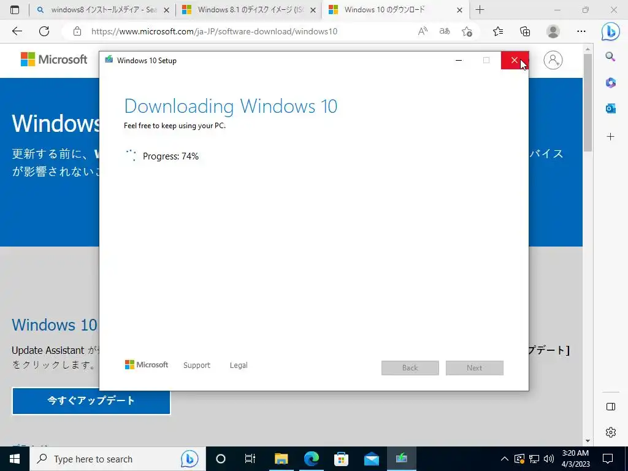This screenshot has width=628, height=471.
Task: Close the Windows 8.1 disk image tab
Action: [313, 10]
